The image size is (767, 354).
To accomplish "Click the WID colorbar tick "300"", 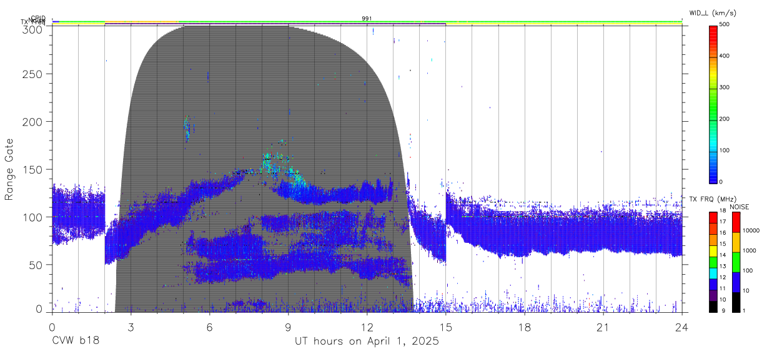I will (x=725, y=87).
